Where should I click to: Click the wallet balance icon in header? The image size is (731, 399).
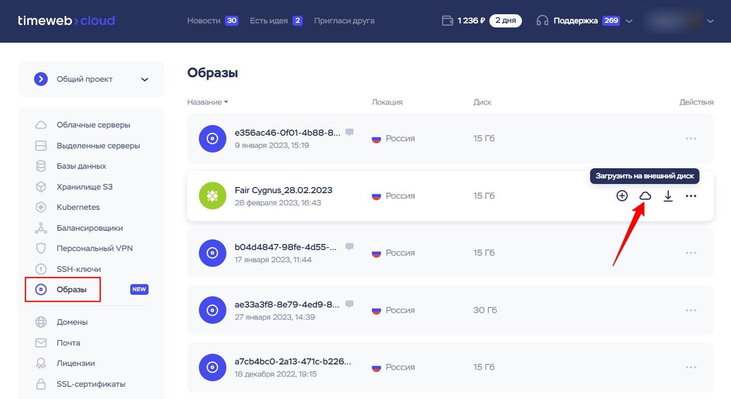448,21
